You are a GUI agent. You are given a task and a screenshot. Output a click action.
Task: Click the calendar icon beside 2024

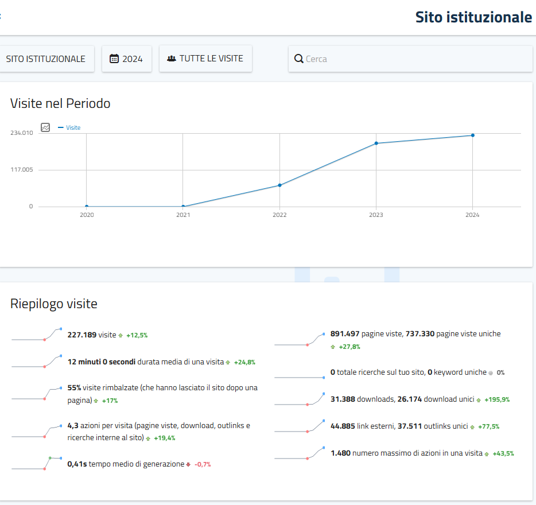pyautogui.click(x=114, y=59)
